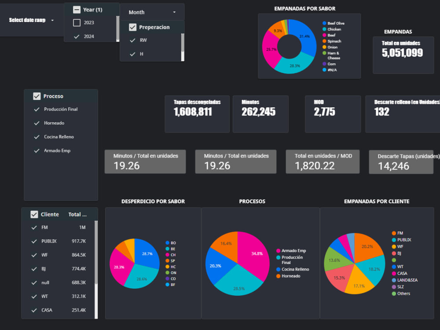Uncheck the 2024 year option
This screenshot has width=440, height=330.
coord(76,37)
